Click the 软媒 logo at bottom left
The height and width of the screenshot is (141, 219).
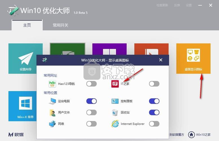[16, 135]
